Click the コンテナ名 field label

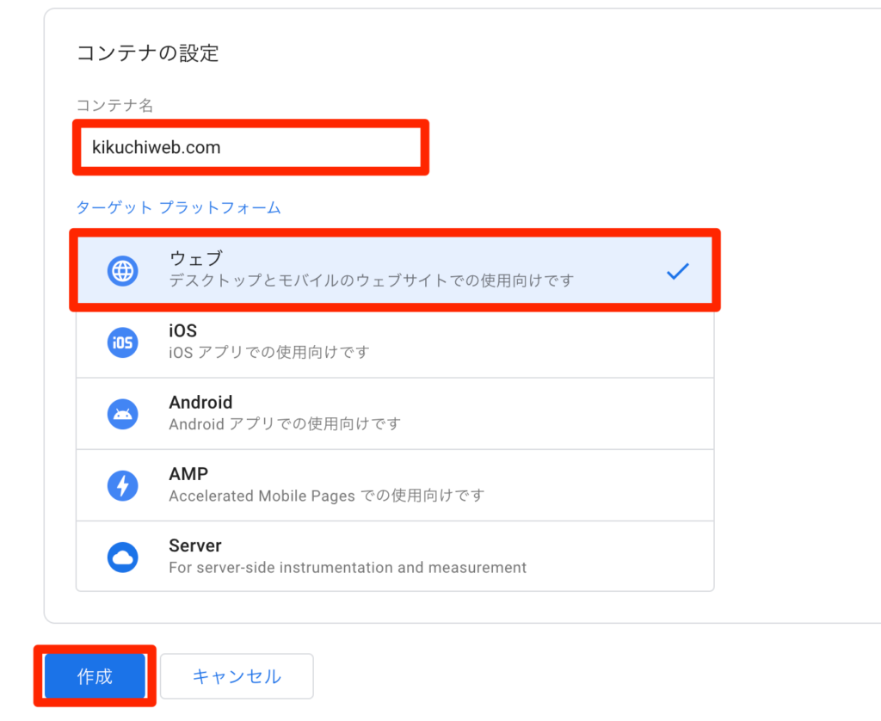click(114, 105)
